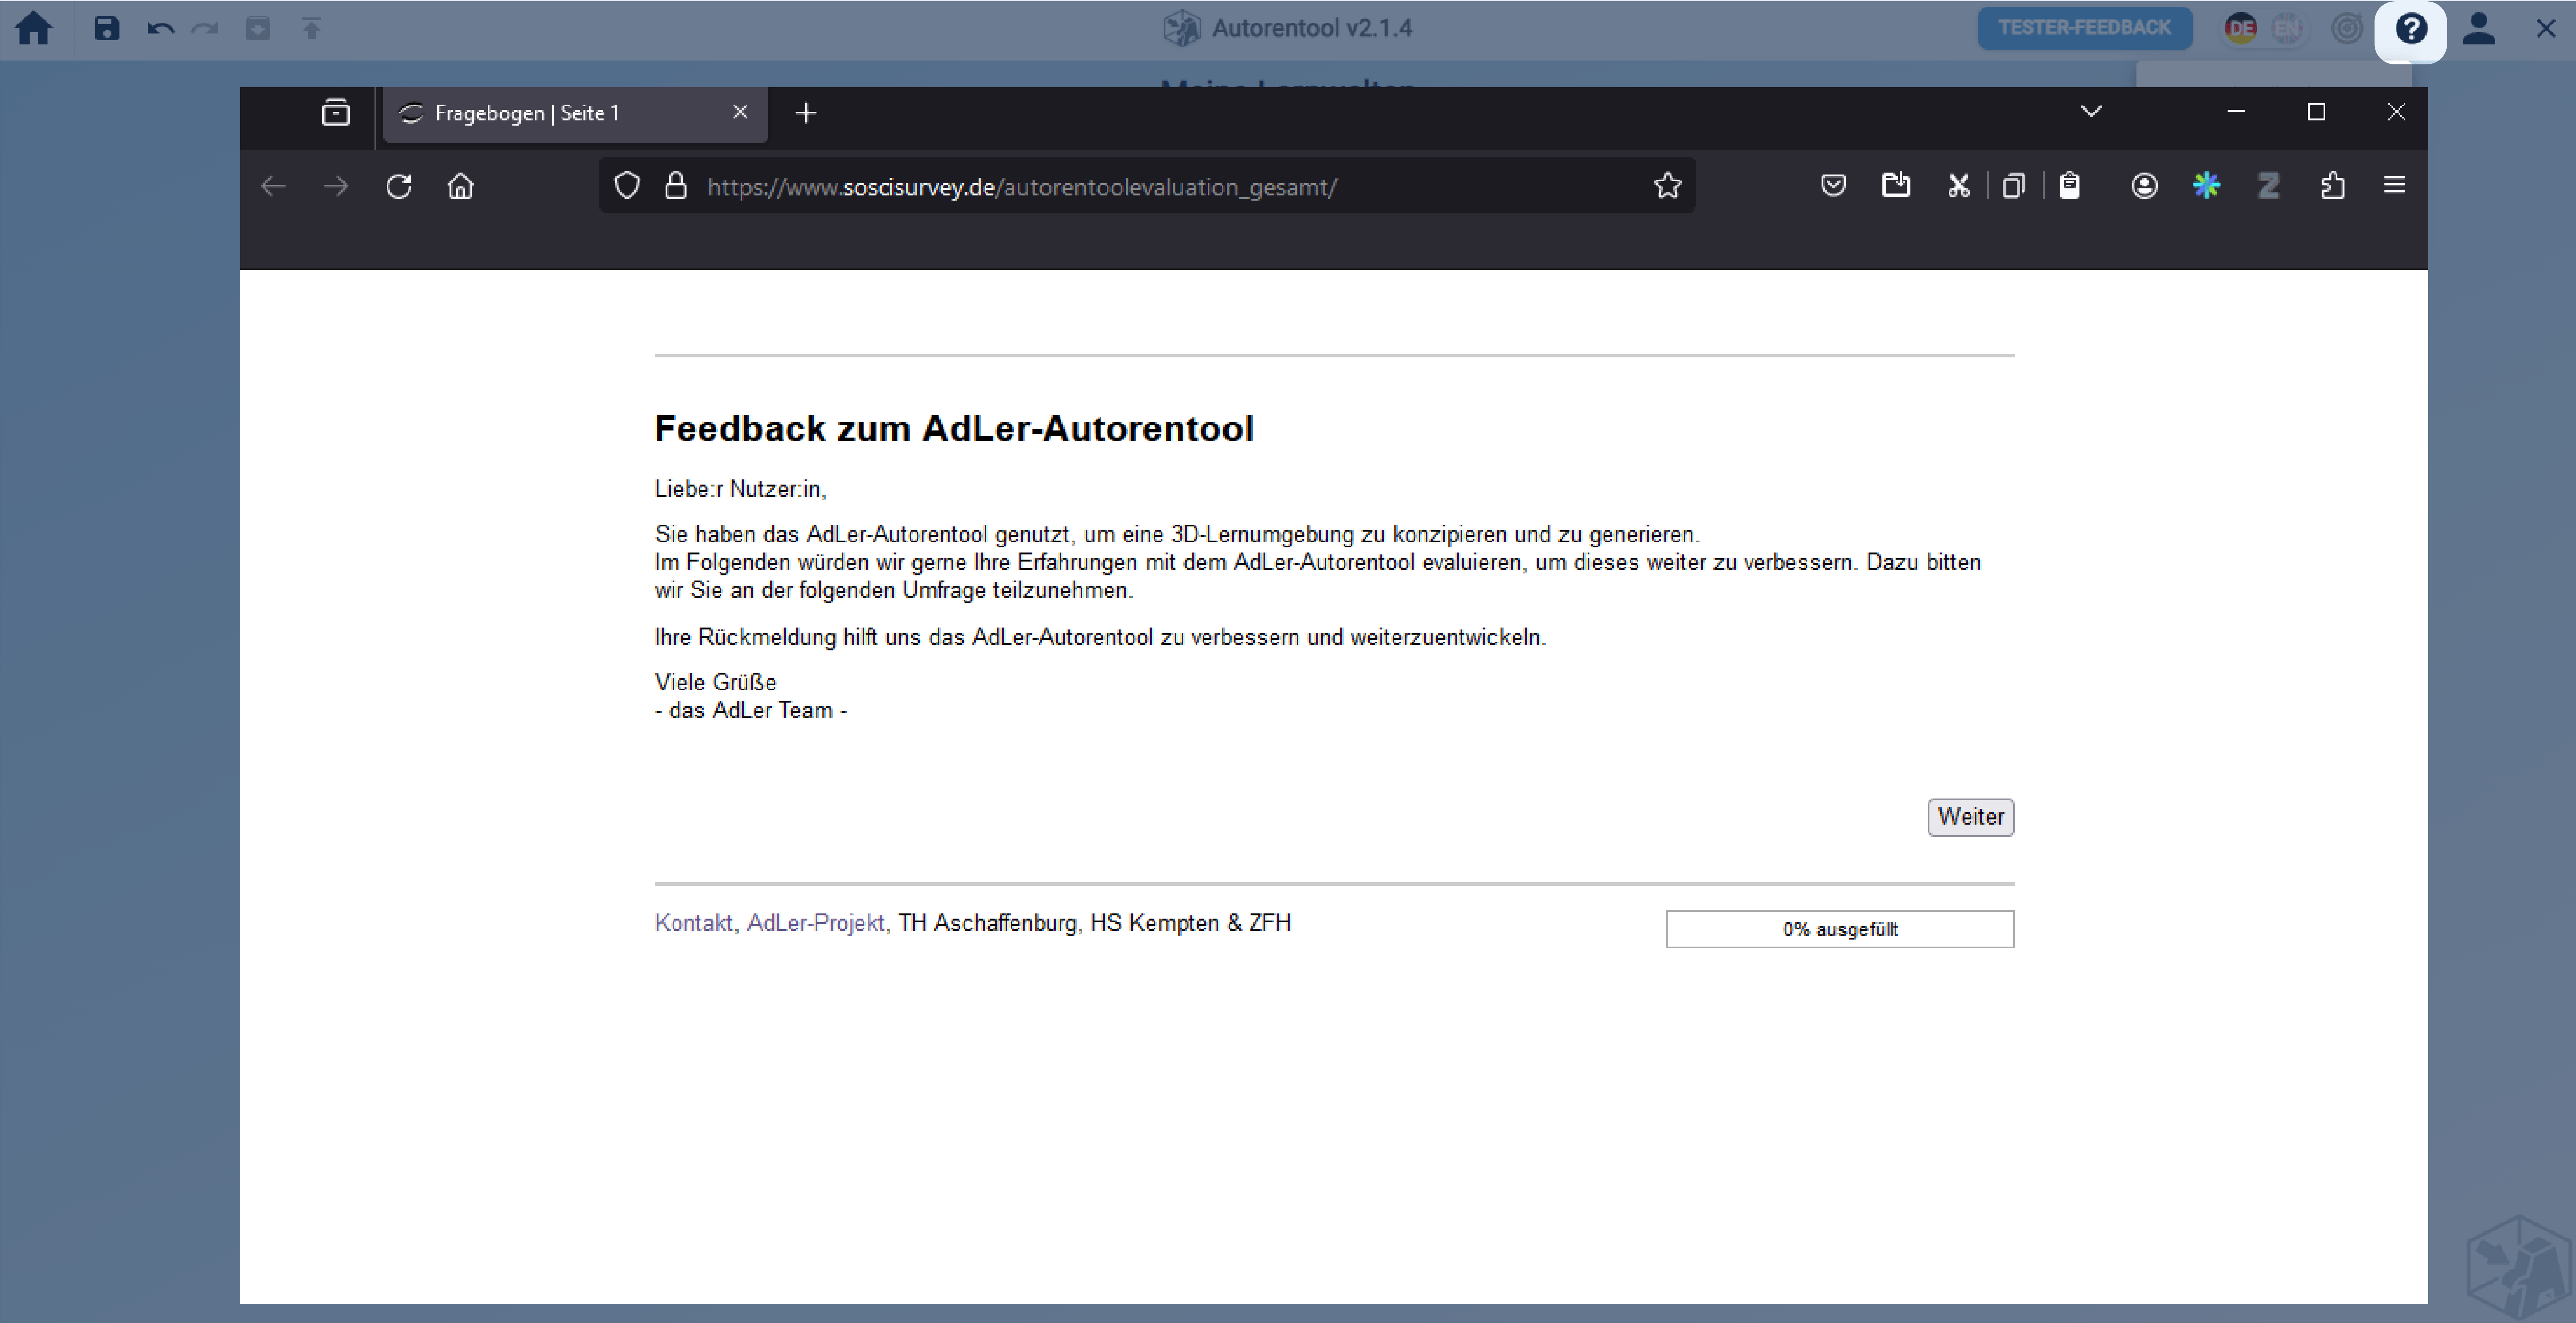Open a new browser tab
2576x1323 pixels.
806,113
